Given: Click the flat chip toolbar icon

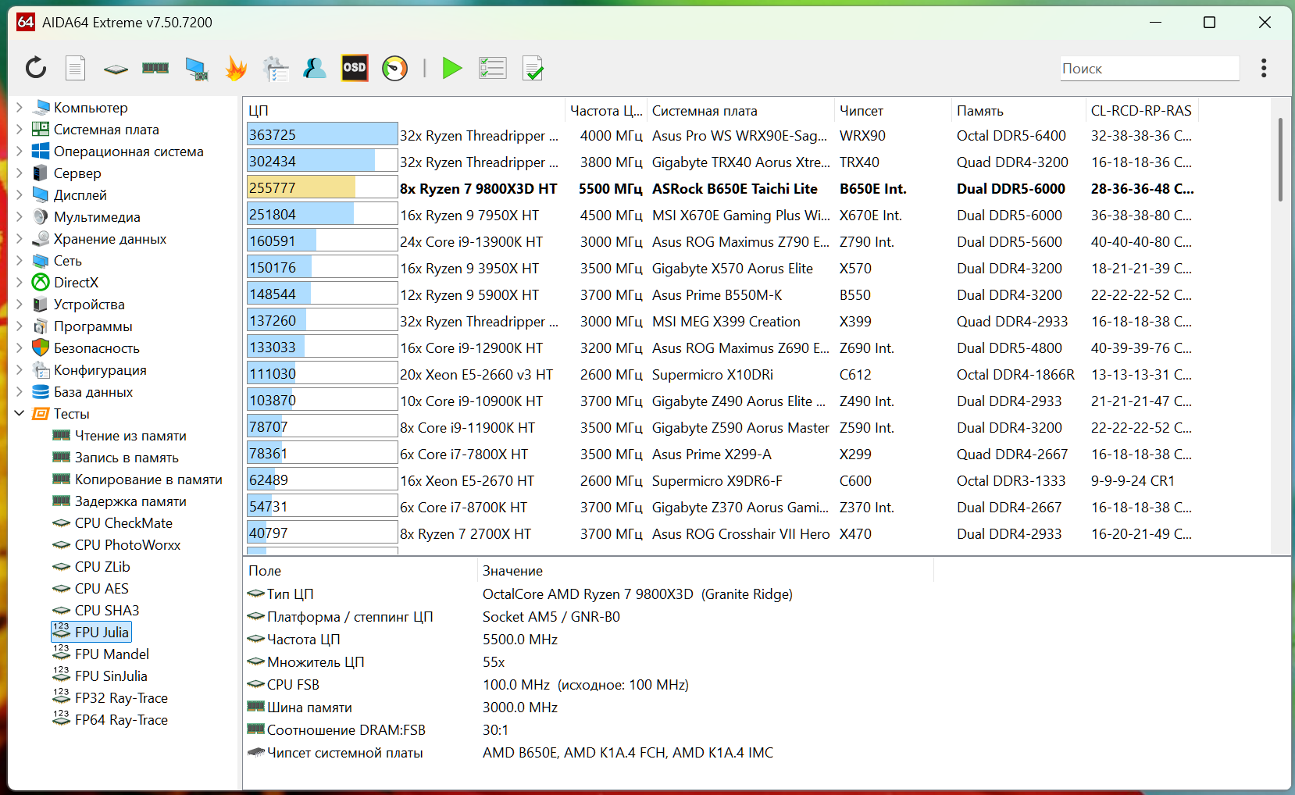Looking at the screenshot, I should point(116,69).
